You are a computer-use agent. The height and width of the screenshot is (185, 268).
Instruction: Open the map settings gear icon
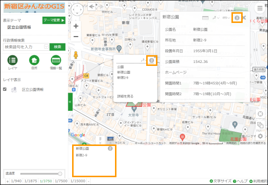(x=260, y=136)
